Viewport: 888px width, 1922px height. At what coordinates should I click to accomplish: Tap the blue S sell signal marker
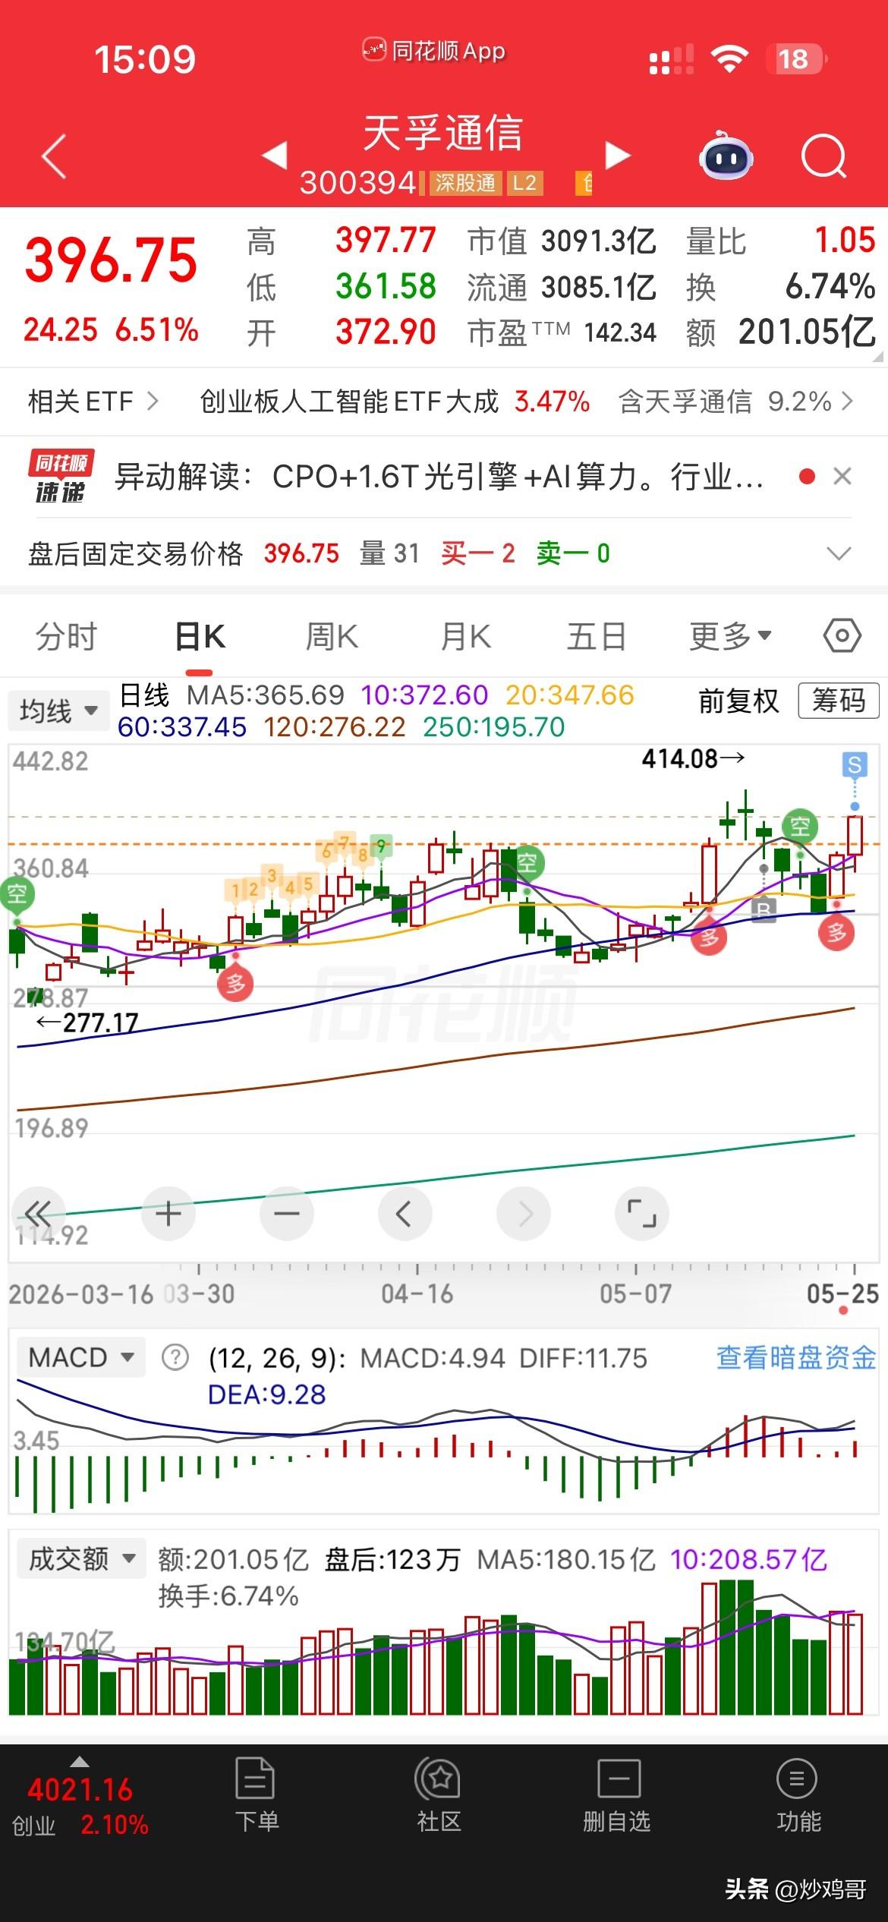pyautogui.click(x=855, y=765)
